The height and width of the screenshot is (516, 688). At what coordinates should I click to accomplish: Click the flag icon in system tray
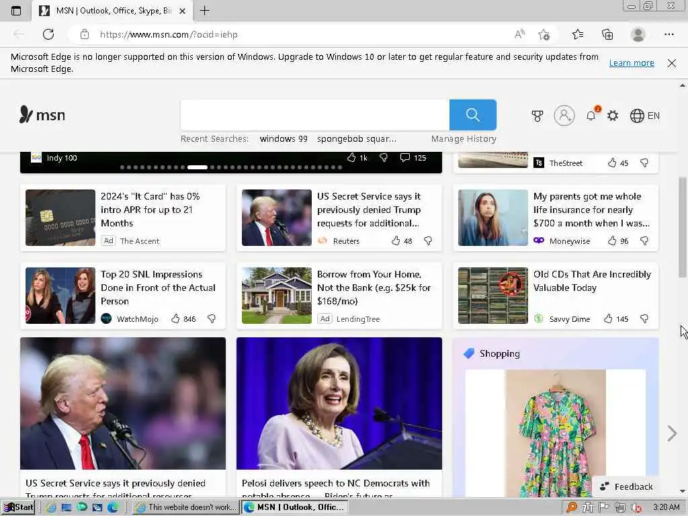pos(604,507)
